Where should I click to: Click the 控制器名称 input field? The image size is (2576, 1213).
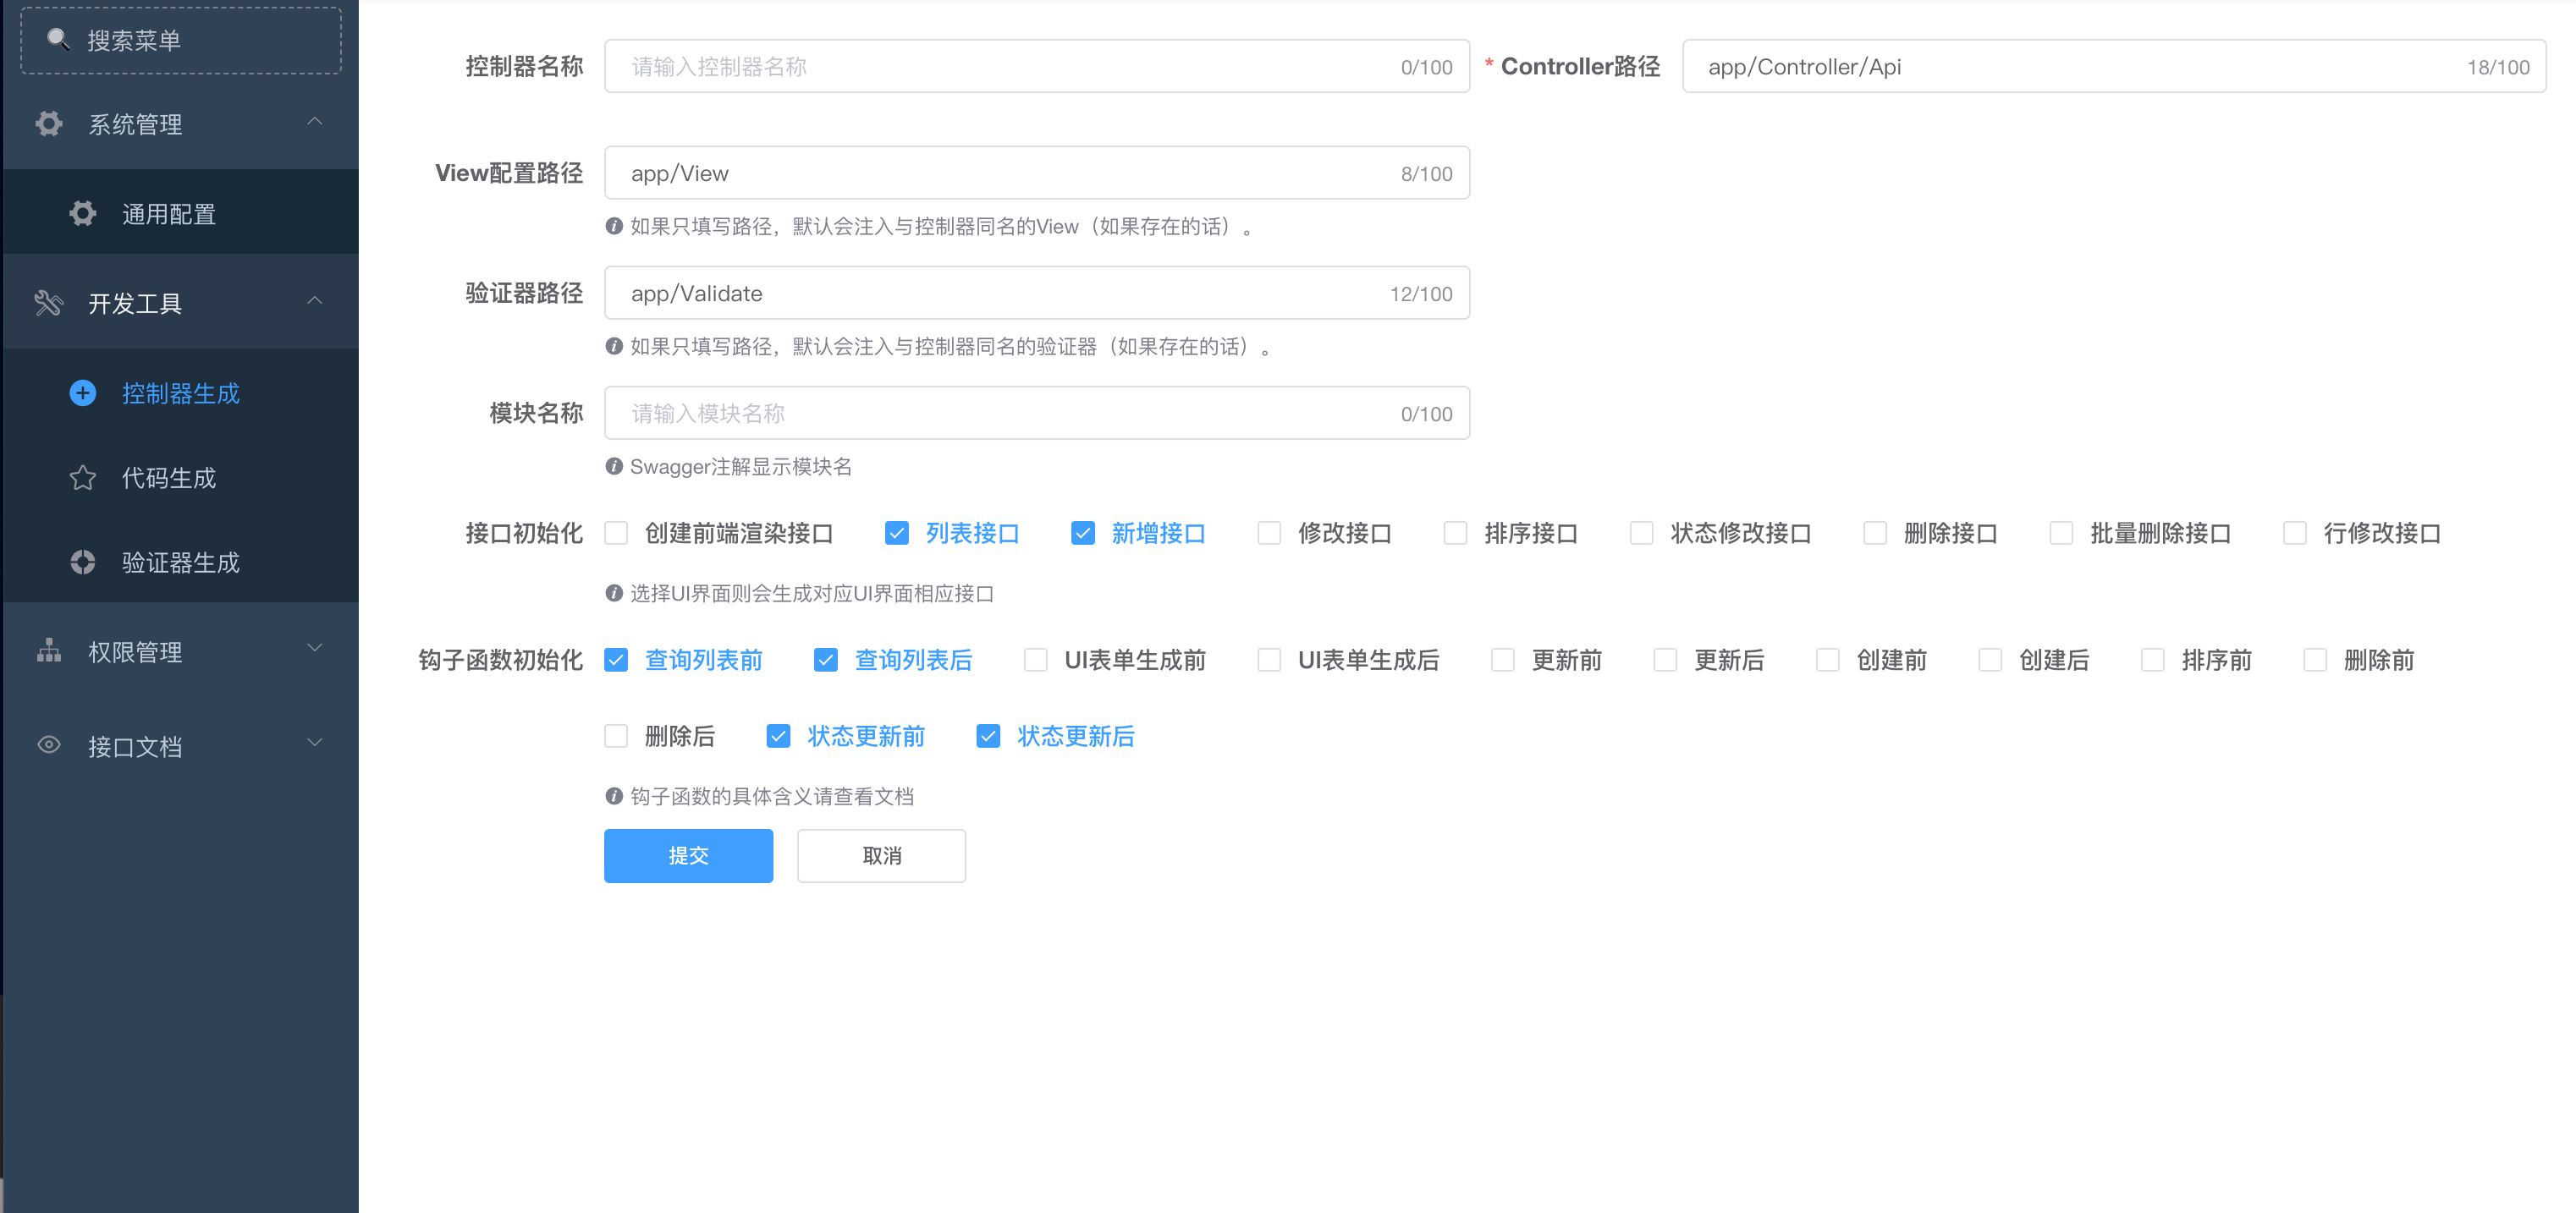[x=1000, y=67]
